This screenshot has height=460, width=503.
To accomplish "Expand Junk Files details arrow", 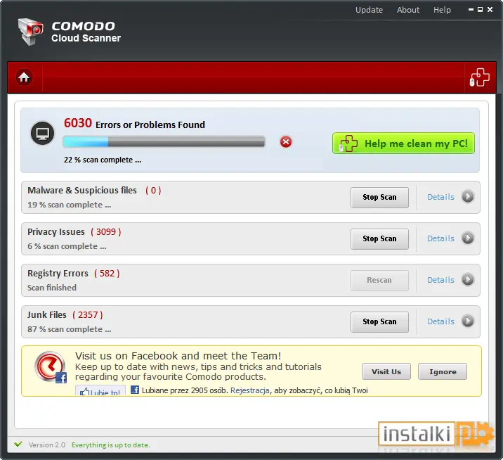I will point(468,321).
